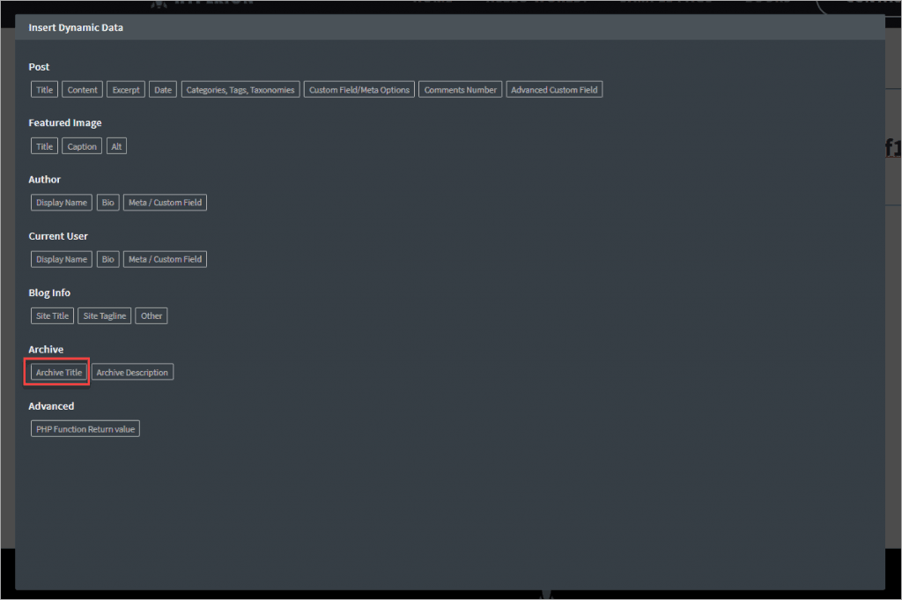
Task: Pick Categories, Tags, Taxonomies option
Action: click(240, 90)
